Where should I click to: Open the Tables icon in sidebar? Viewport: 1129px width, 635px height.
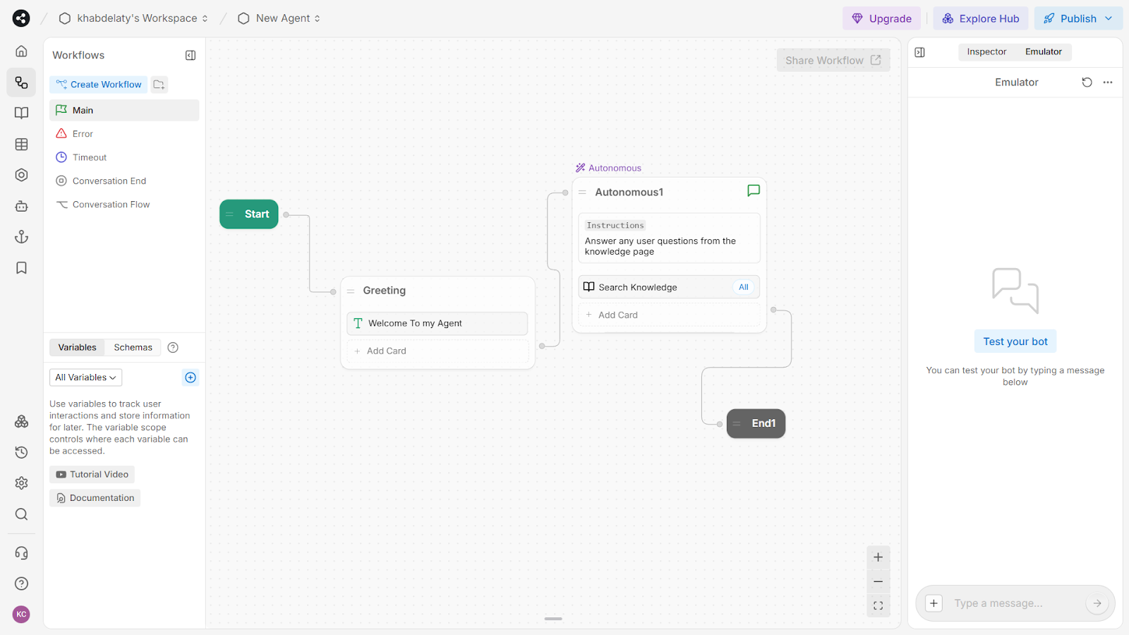[21, 145]
